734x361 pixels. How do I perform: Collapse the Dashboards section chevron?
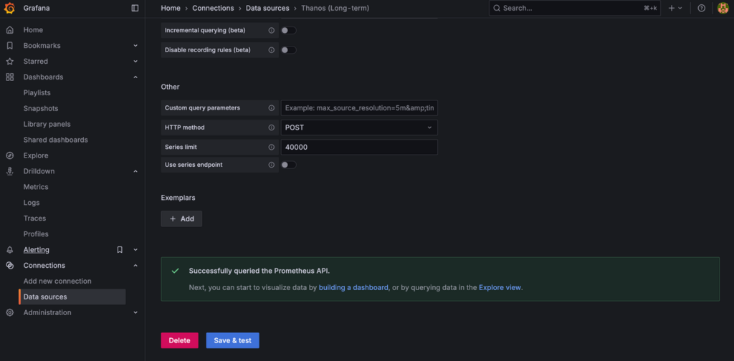pos(135,77)
